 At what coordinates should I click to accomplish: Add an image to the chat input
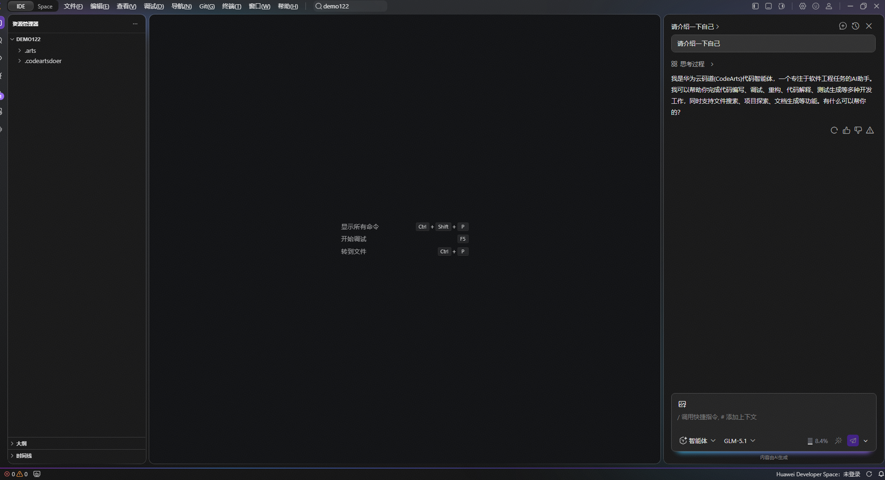click(682, 404)
